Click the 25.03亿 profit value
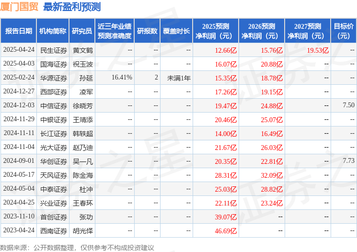 coord(226,189)
